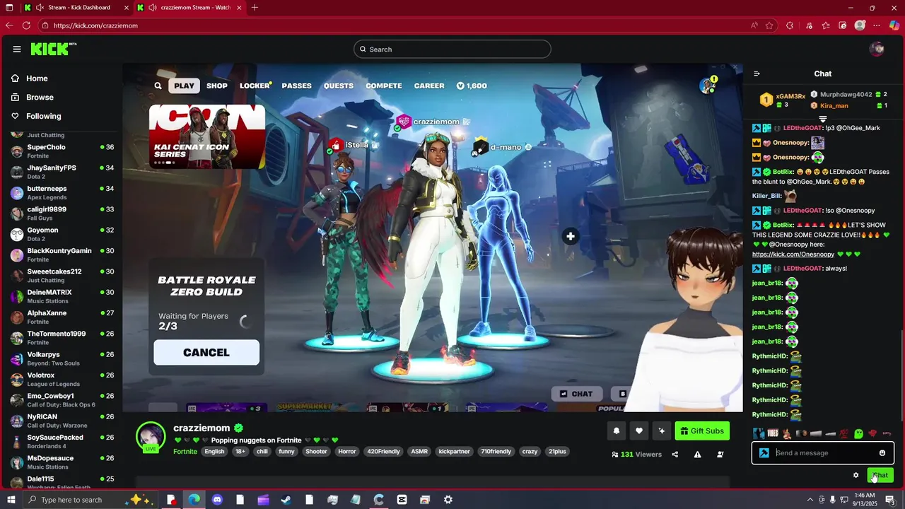Click the heart follow icon
Image resolution: width=905 pixels, height=509 pixels.
tap(639, 431)
